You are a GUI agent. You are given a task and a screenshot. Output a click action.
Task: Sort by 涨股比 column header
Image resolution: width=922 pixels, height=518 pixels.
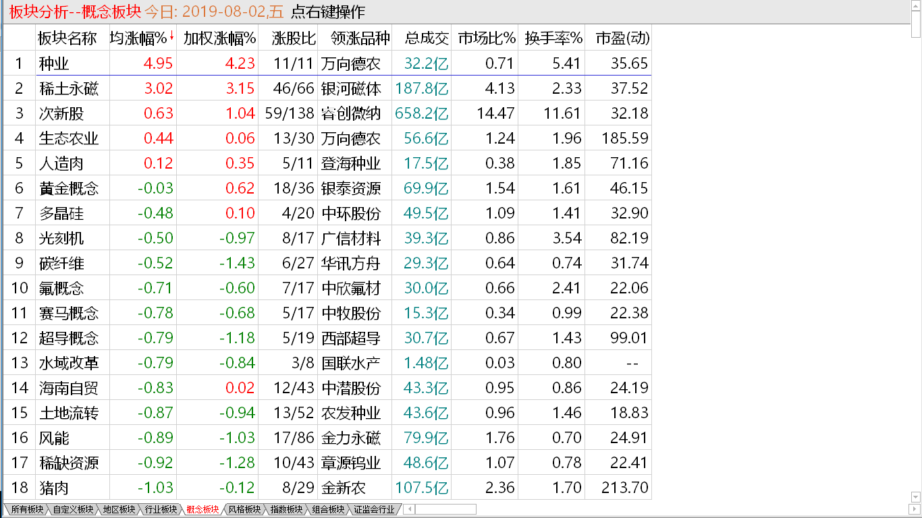[x=294, y=38]
